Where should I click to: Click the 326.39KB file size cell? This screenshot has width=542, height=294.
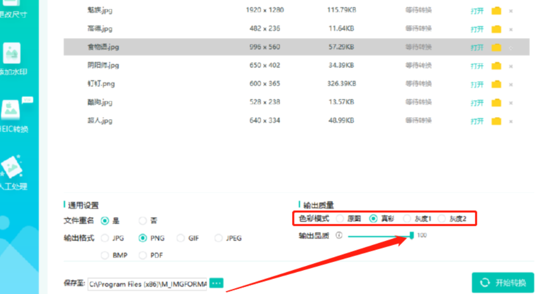[x=341, y=83]
